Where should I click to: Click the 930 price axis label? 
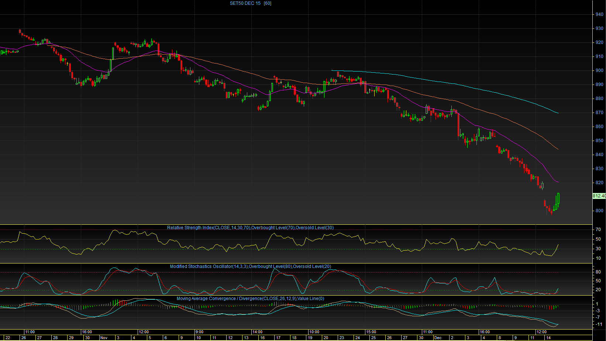click(599, 28)
